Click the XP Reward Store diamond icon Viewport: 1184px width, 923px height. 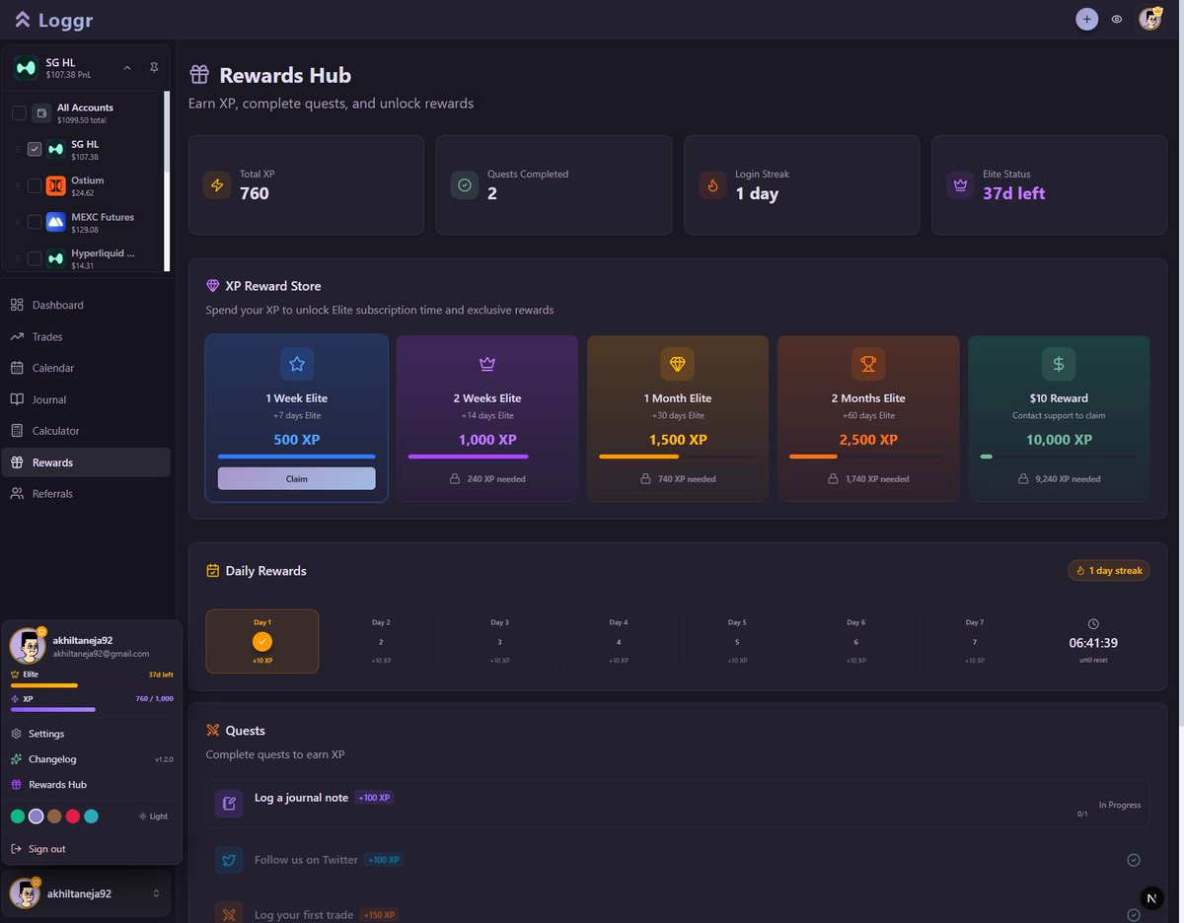coord(213,286)
